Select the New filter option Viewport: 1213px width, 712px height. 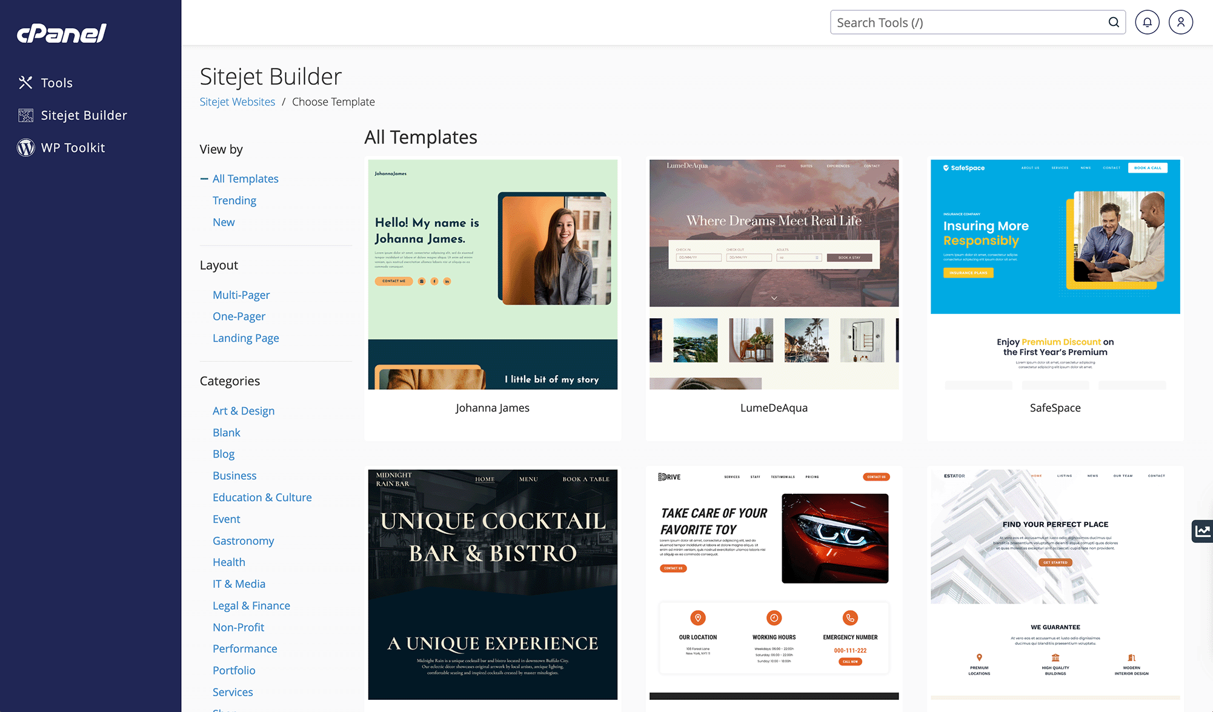223,222
